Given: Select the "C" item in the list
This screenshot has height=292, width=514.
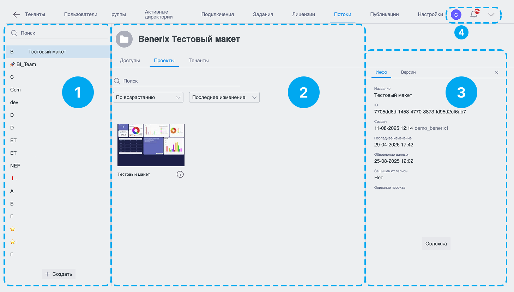Looking at the screenshot, I should click(x=58, y=77).
